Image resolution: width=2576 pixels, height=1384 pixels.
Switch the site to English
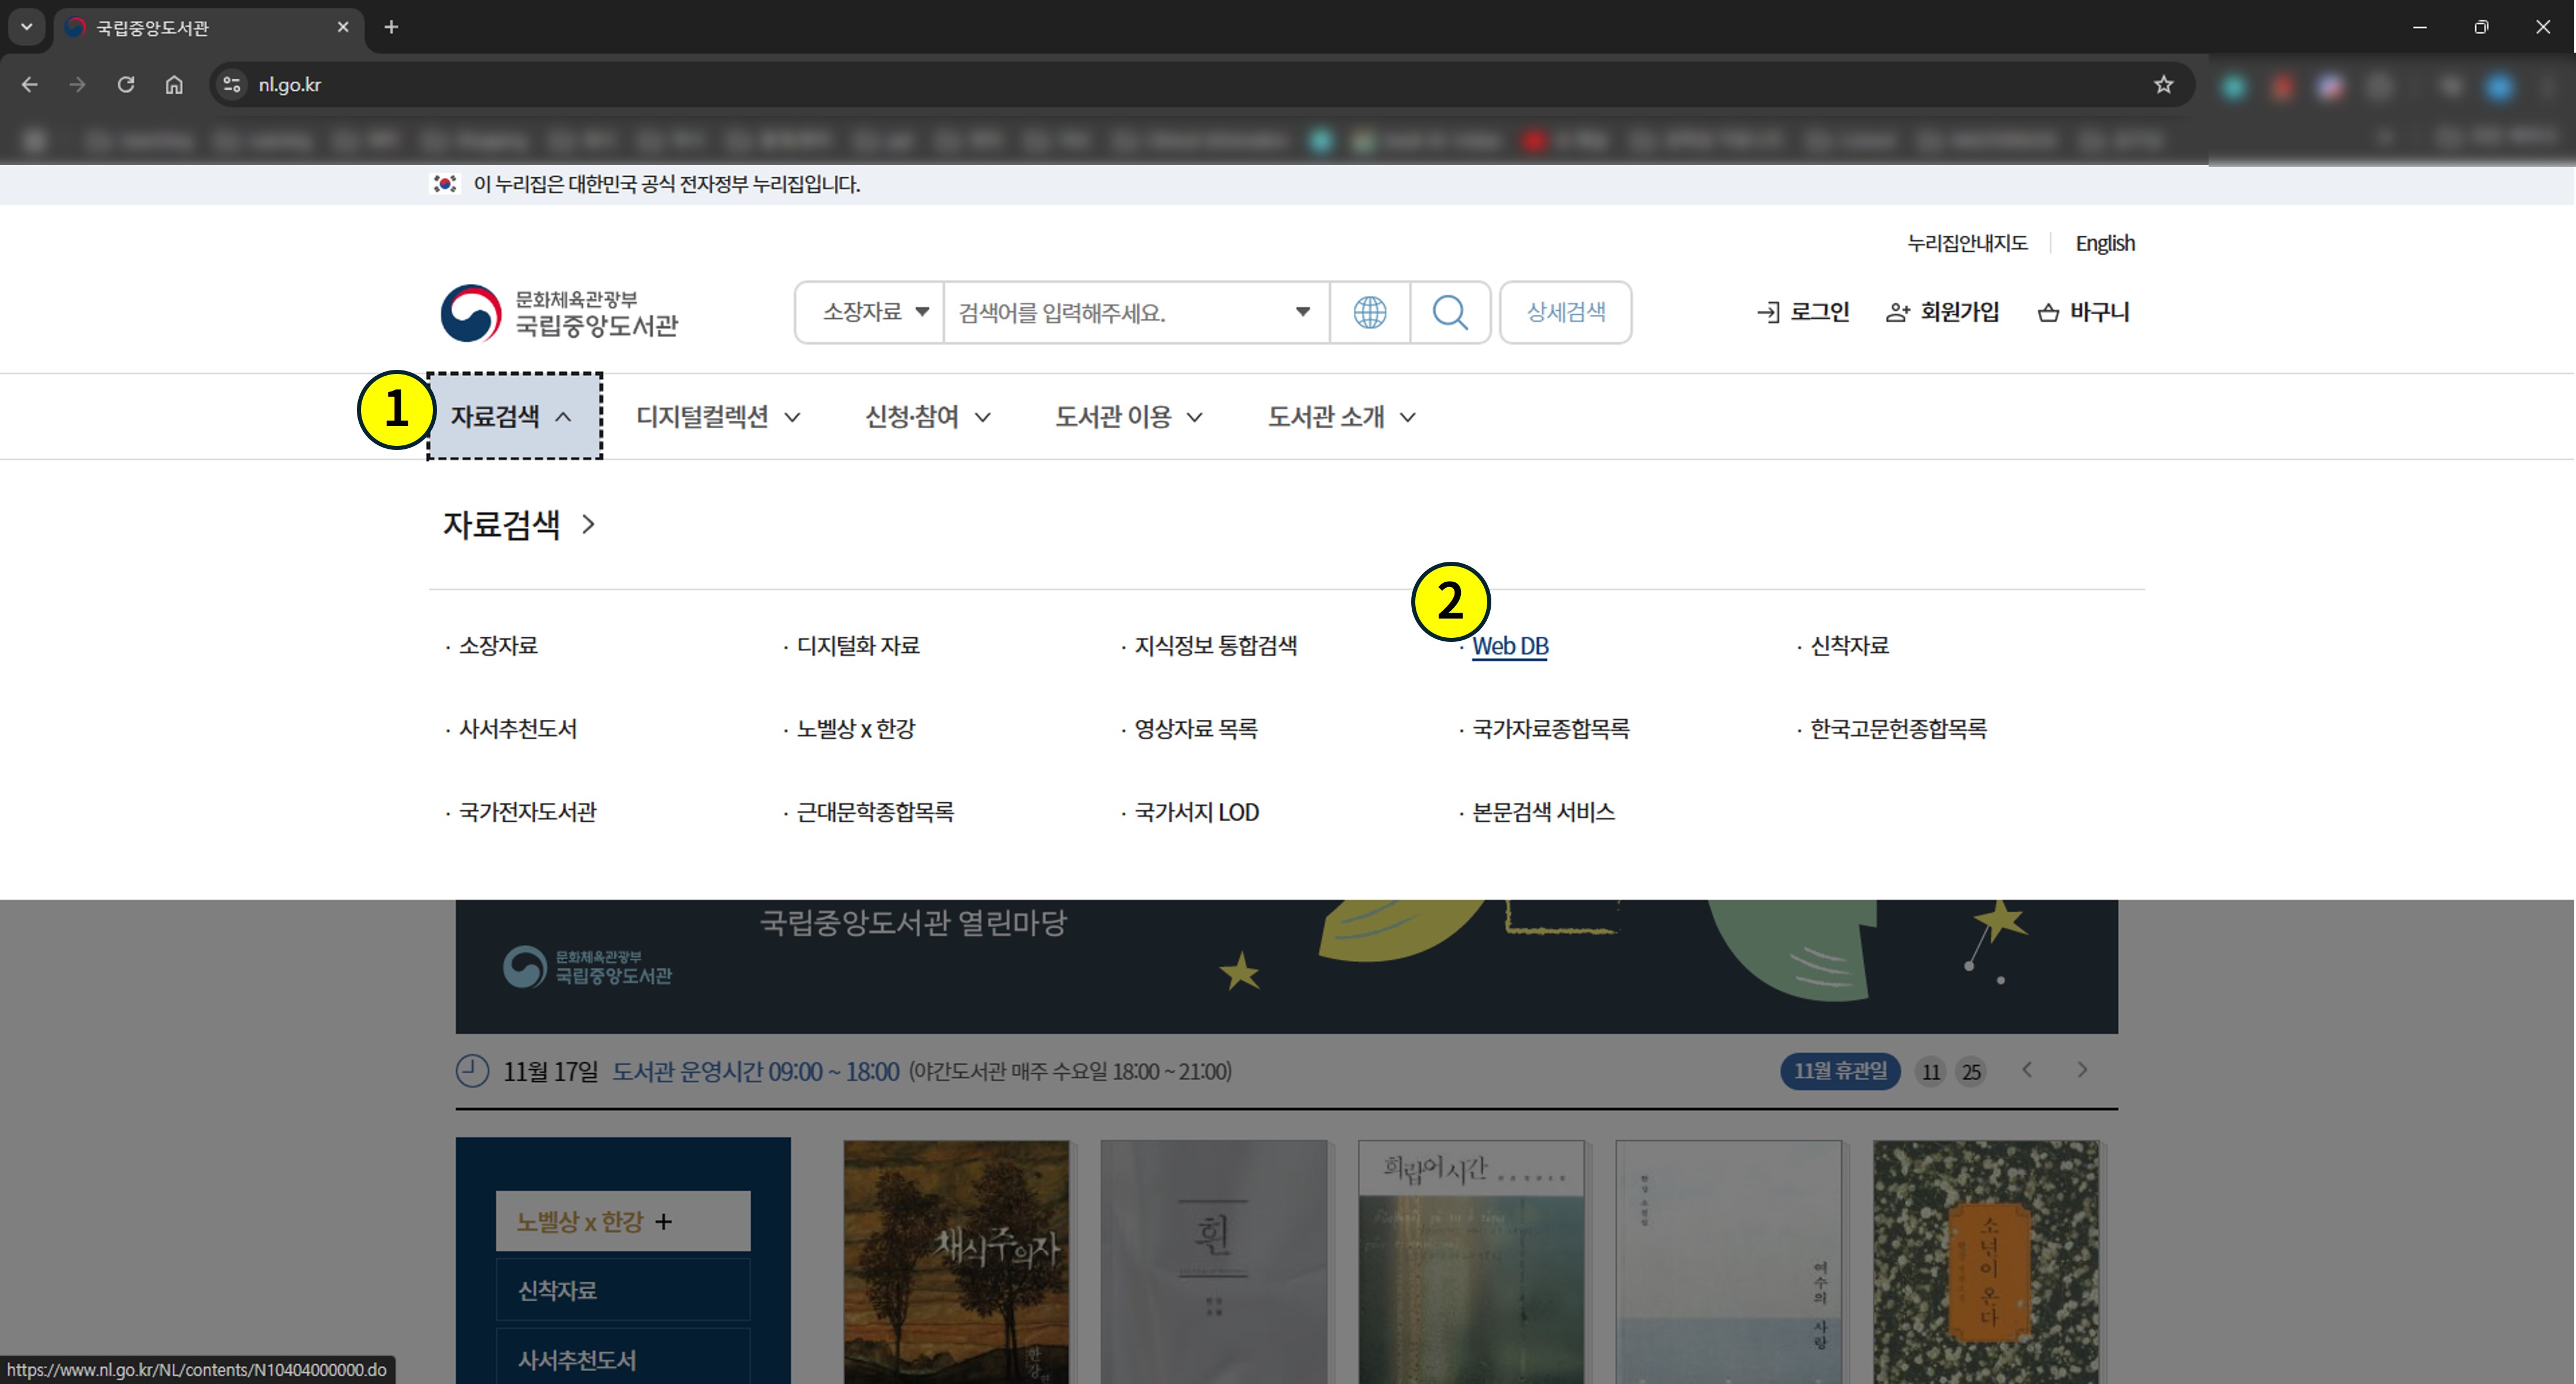coord(2104,242)
